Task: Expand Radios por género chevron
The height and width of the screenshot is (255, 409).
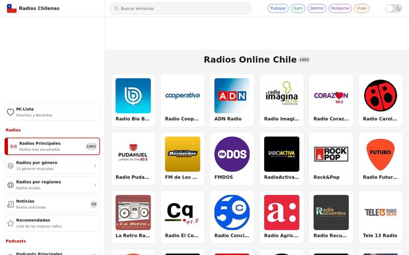Action: coord(95,165)
